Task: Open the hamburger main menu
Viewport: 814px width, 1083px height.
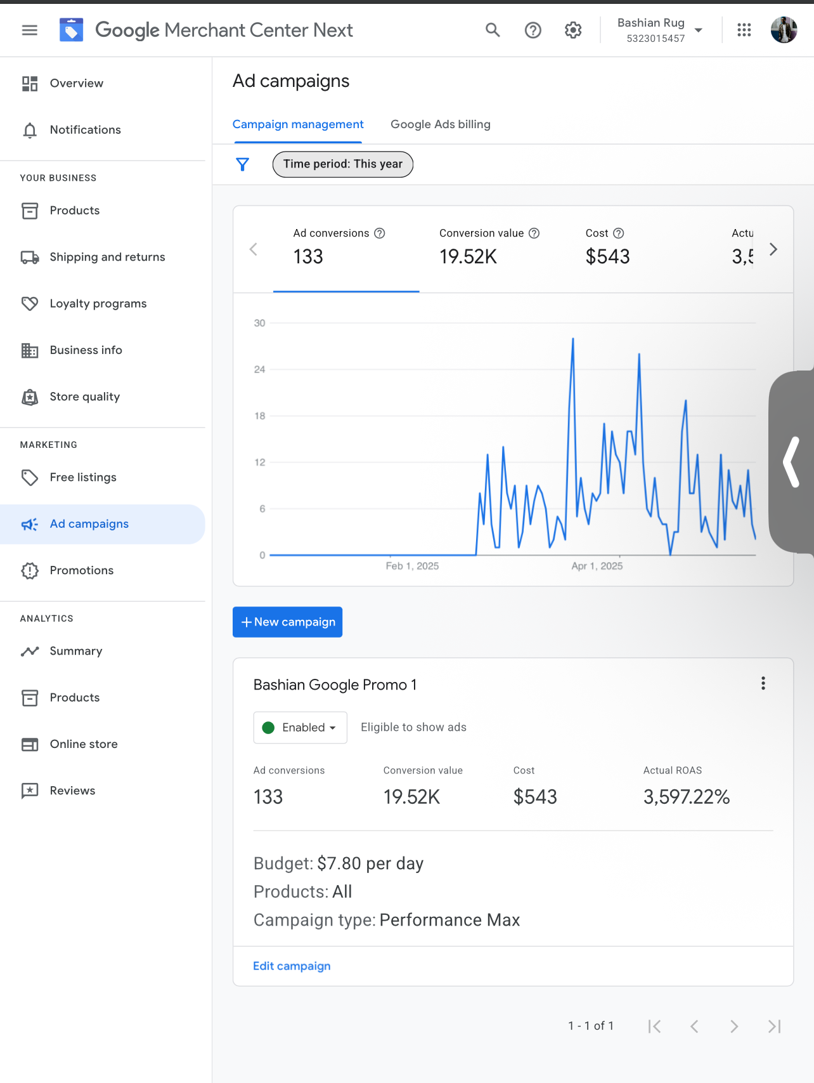Action: point(30,30)
